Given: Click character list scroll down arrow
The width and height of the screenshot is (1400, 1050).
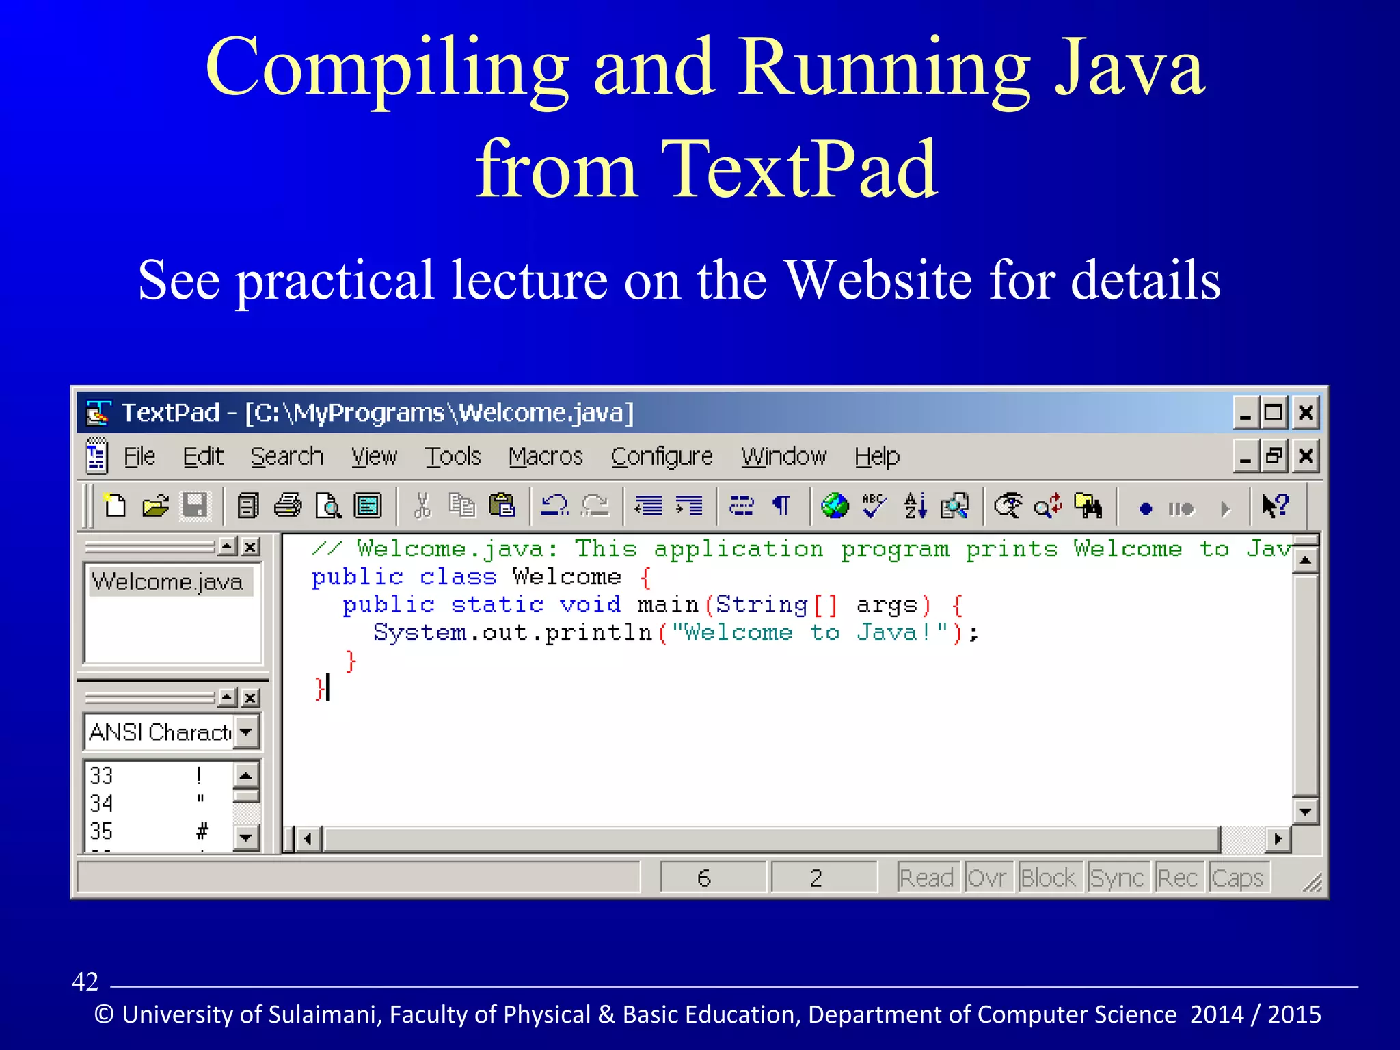Looking at the screenshot, I should 246,837.
